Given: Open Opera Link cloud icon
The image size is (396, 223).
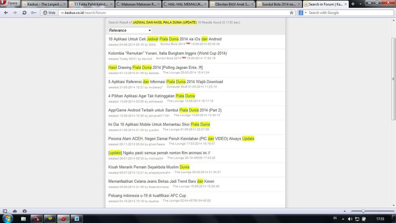Looking at the screenshot, I should [15, 211].
